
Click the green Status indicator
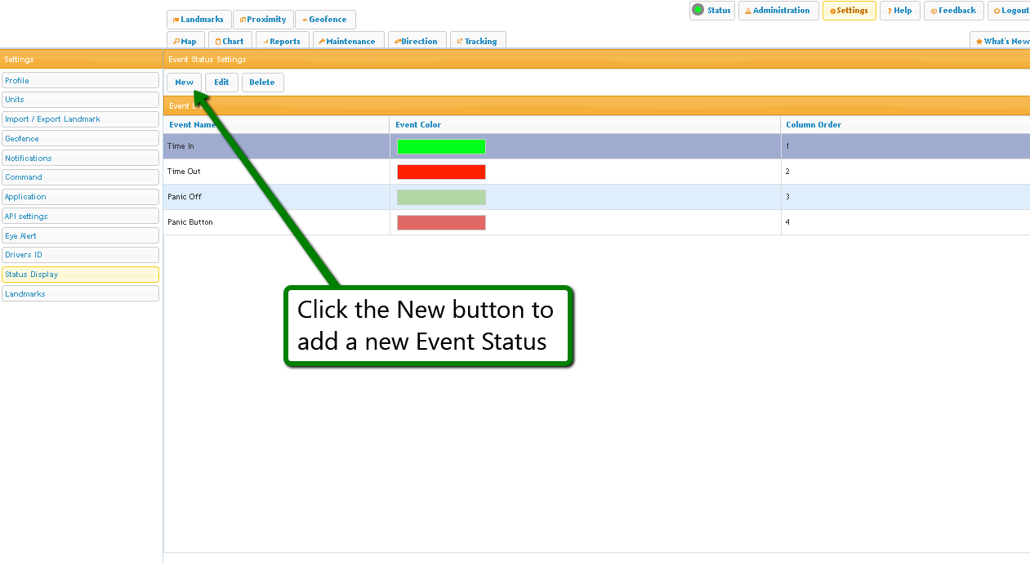click(711, 11)
